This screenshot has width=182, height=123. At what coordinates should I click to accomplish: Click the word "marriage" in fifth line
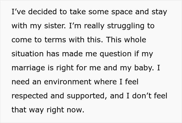point(28,68)
